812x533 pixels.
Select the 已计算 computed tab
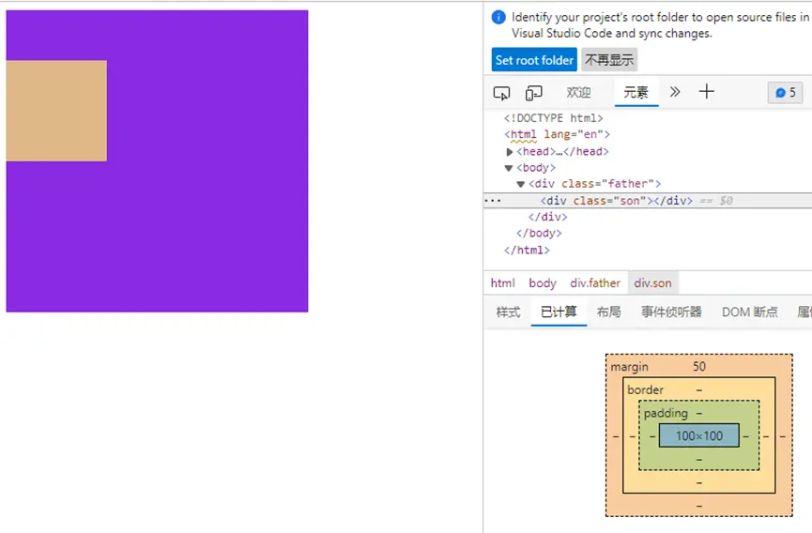[559, 312]
